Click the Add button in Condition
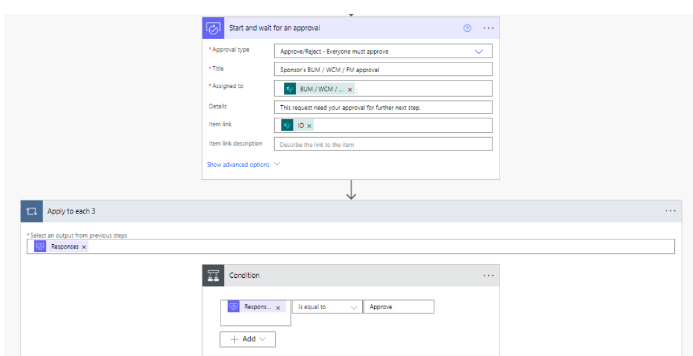The width and height of the screenshot is (693, 356). [248, 339]
